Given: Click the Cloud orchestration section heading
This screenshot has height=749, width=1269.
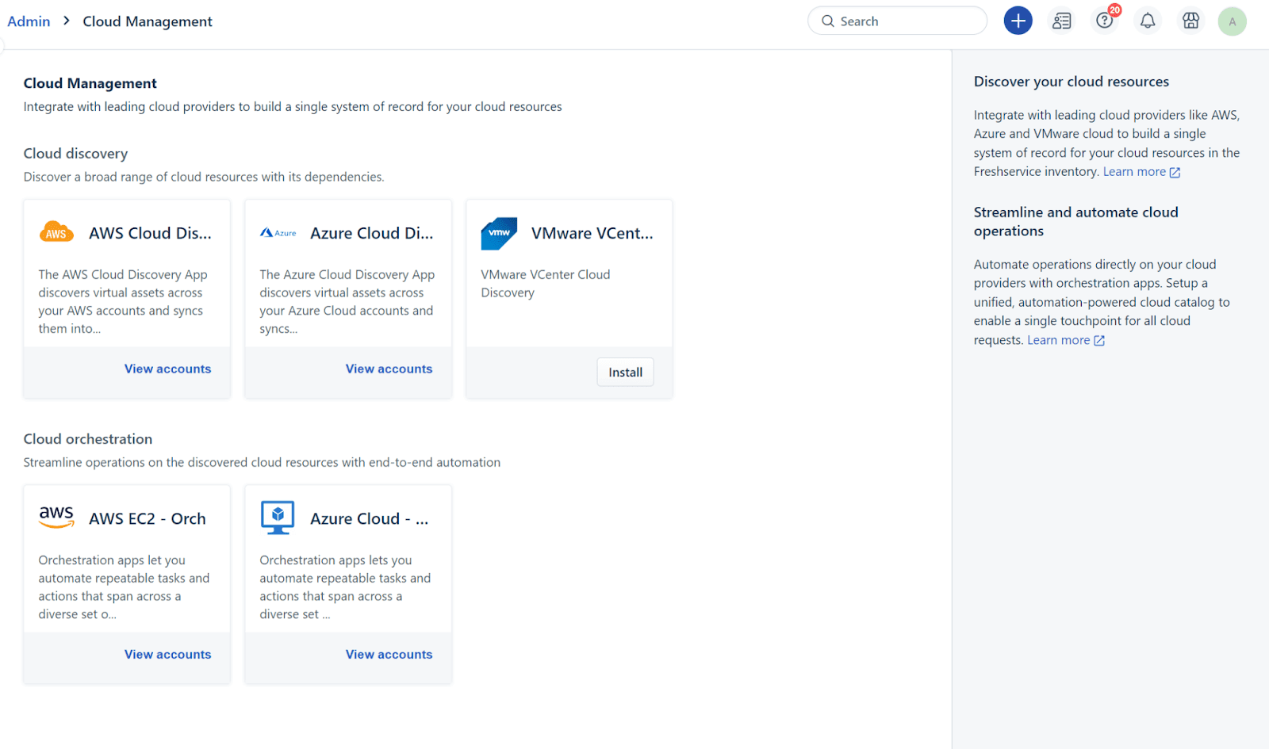Looking at the screenshot, I should pyautogui.click(x=88, y=438).
